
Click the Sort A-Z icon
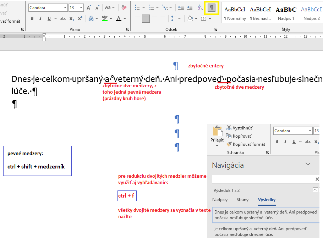(x=201, y=7)
